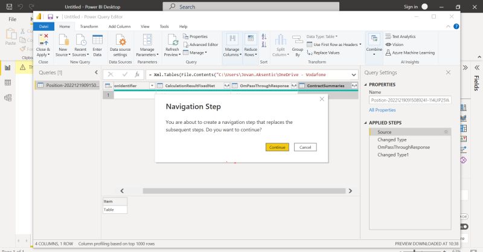
Task: Switch to Power BI Report view icon
Action: [8, 68]
